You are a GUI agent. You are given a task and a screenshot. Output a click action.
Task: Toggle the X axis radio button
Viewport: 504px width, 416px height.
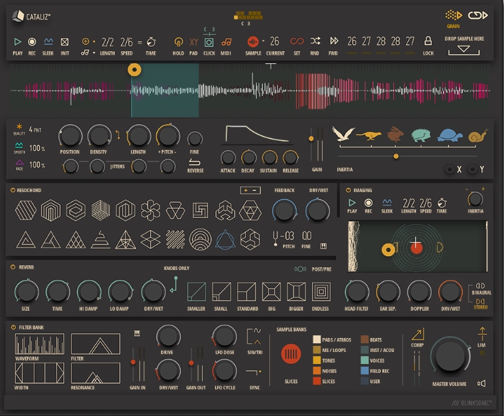point(450,169)
